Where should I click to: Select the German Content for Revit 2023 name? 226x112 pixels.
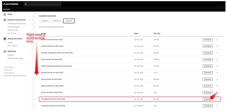tap(52, 73)
